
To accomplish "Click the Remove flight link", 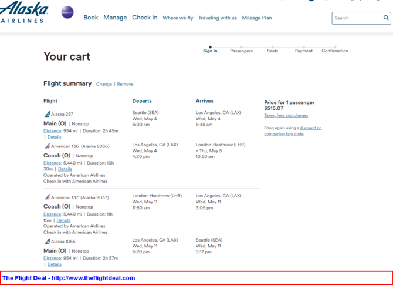I will pyautogui.click(x=125, y=84).
